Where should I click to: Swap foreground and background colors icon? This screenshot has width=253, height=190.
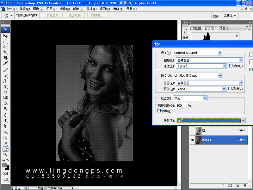coord(8,160)
